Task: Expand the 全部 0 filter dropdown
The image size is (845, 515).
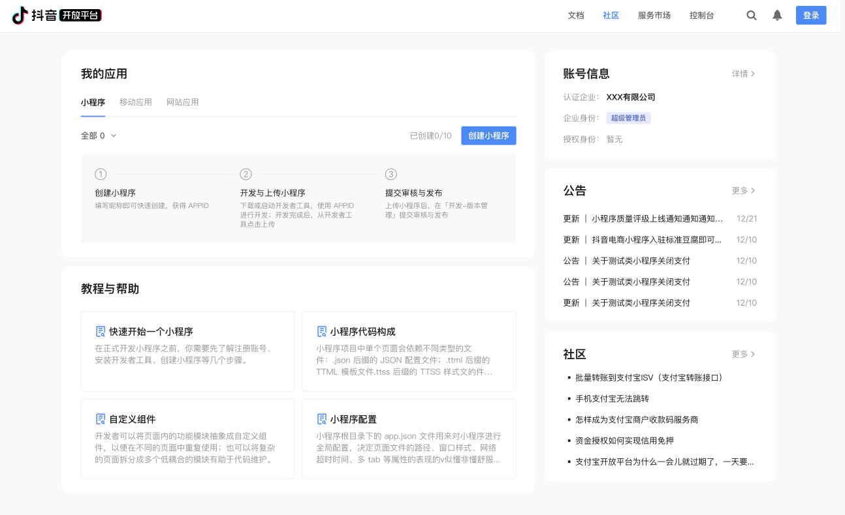Action: coord(99,136)
